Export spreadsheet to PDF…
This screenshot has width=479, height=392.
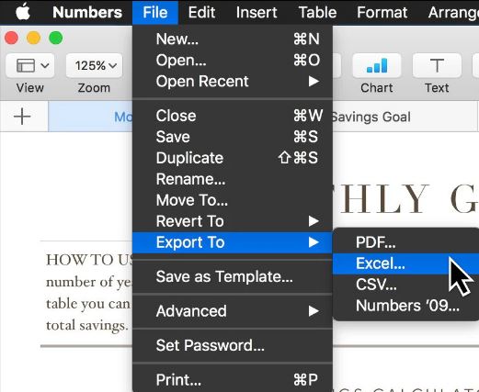tap(405, 242)
